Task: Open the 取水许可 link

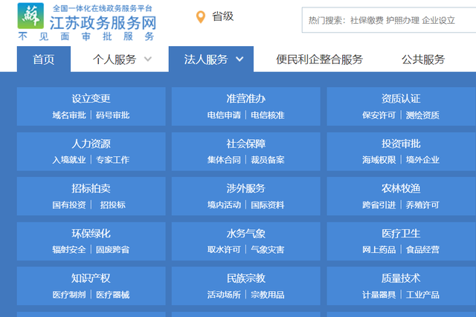Action: point(224,249)
